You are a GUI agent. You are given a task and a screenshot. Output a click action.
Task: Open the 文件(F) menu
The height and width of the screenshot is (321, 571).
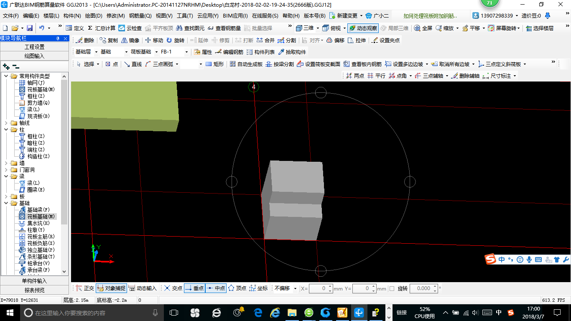click(x=11, y=16)
